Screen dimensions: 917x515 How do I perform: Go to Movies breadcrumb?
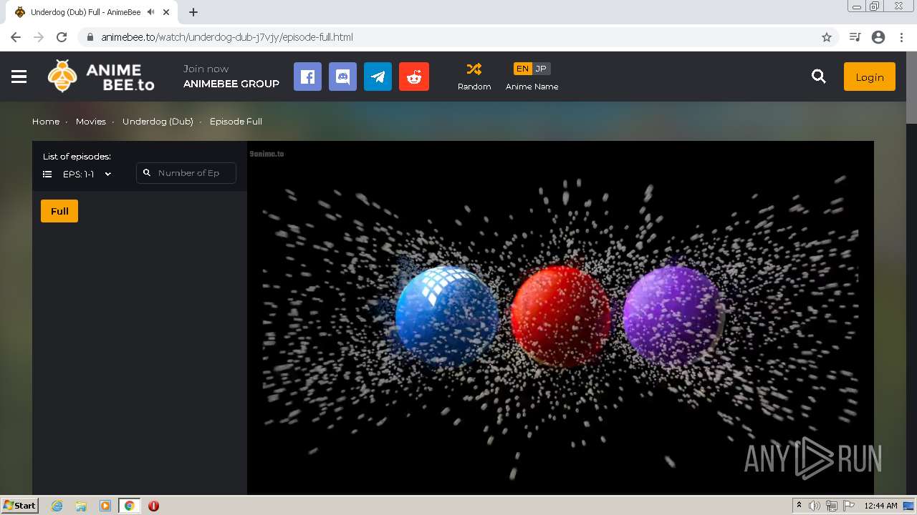point(91,122)
